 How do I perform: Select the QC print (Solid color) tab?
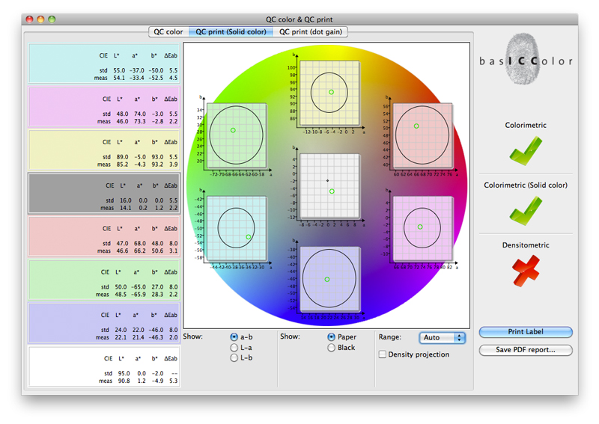coord(231,31)
